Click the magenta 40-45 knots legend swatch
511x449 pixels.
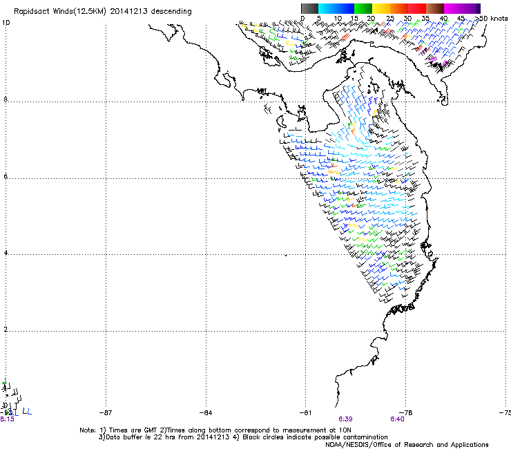(453, 8)
